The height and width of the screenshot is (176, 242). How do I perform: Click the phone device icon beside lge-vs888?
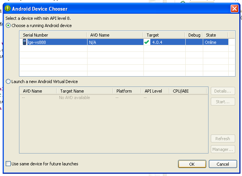pos(24,42)
